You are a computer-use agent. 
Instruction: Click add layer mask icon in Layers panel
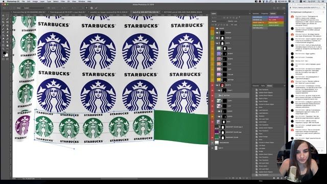pyautogui.click(x=233, y=178)
